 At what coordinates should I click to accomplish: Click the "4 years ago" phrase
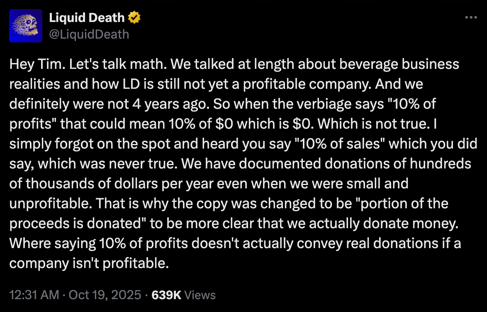pyautogui.click(x=170, y=104)
